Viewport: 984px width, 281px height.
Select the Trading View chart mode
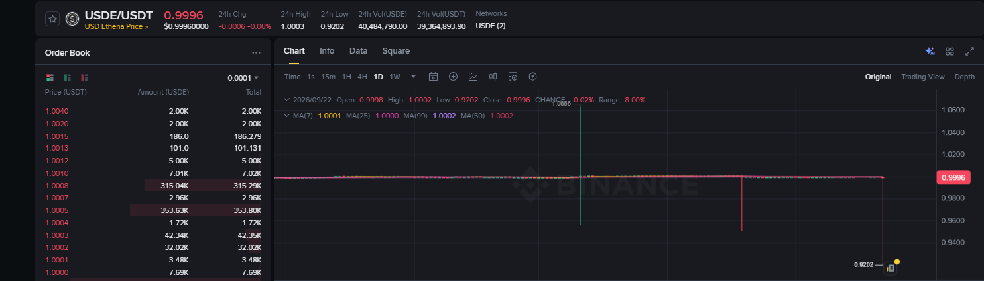pos(922,77)
